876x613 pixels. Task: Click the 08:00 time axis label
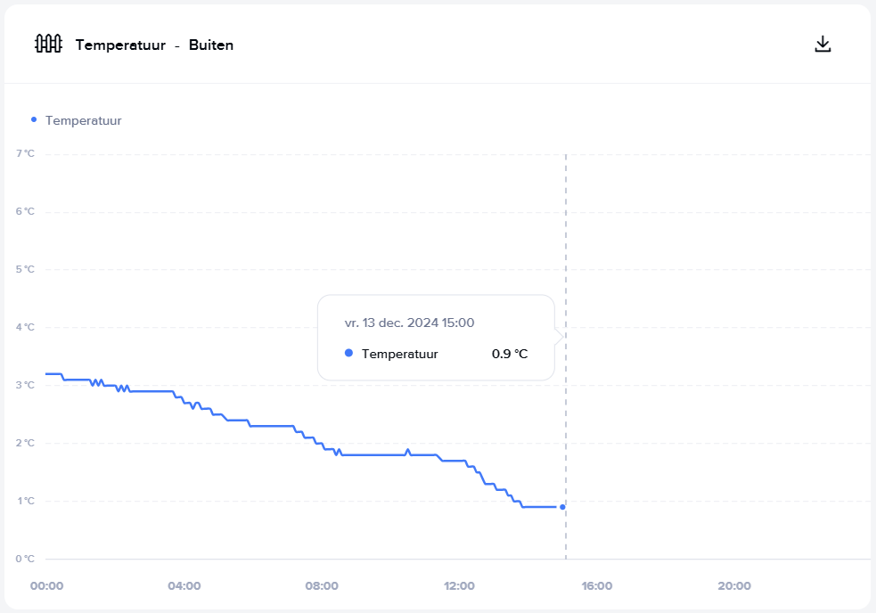[322, 585]
